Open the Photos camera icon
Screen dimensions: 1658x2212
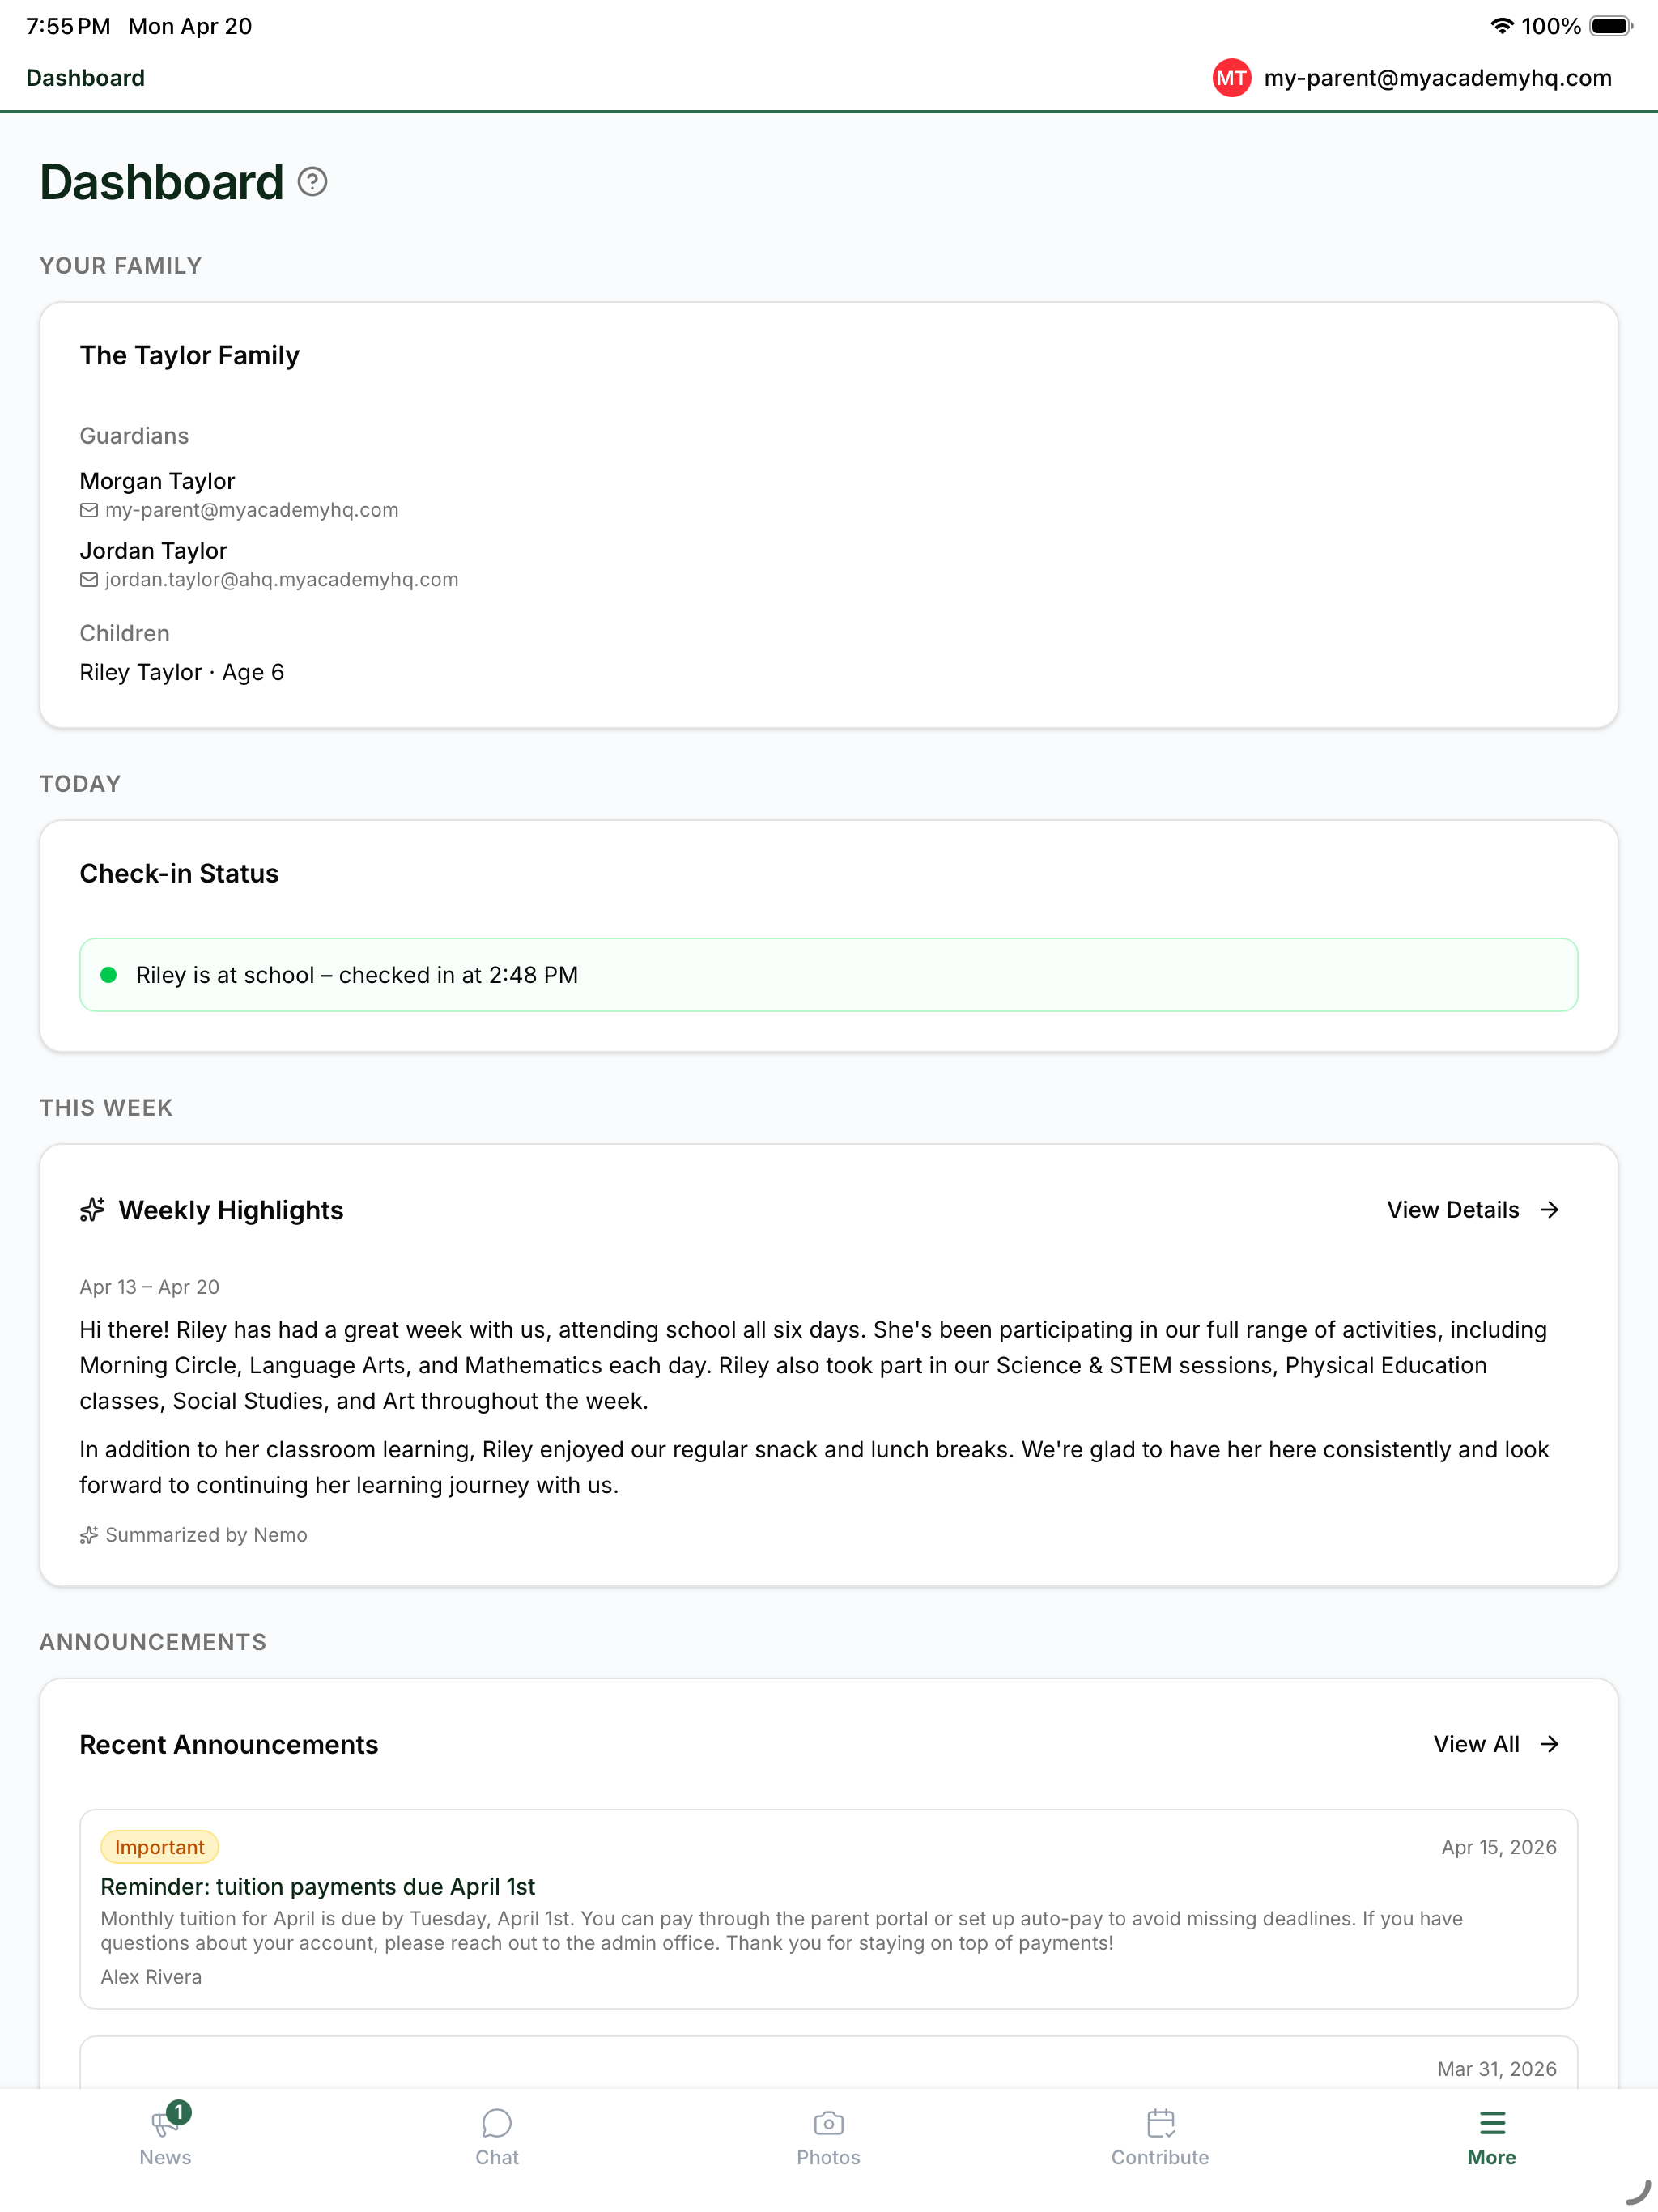pos(828,2122)
